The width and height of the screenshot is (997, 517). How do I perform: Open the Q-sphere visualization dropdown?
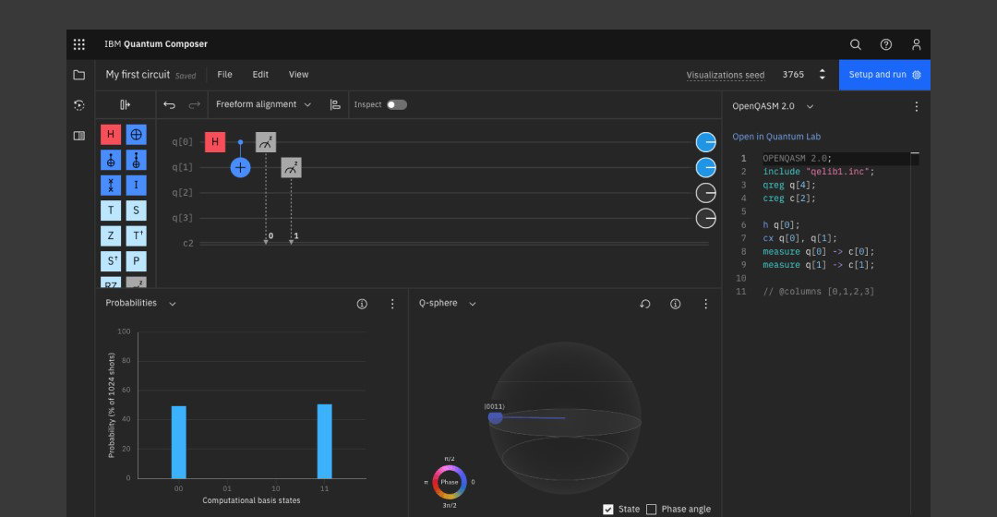tap(448, 304)
